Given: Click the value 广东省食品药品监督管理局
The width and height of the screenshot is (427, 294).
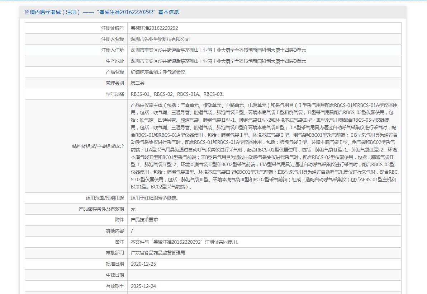Looking at the screenshot, I should pyautogui.click(x=158, y=253).
